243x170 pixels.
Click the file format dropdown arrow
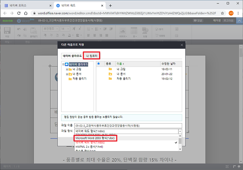pyautogui.click(x=180, y=131)
